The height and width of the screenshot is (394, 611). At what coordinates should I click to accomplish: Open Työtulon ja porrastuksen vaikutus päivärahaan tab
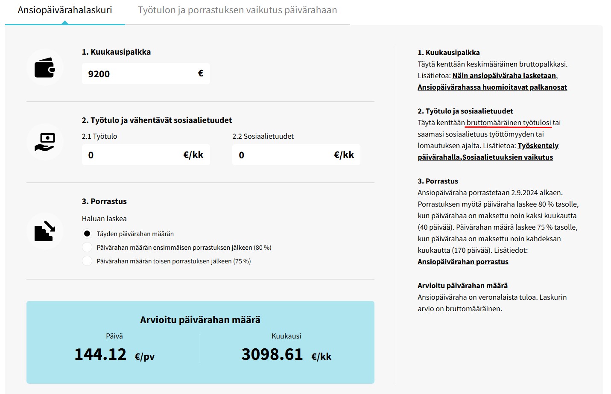(237, 10)
